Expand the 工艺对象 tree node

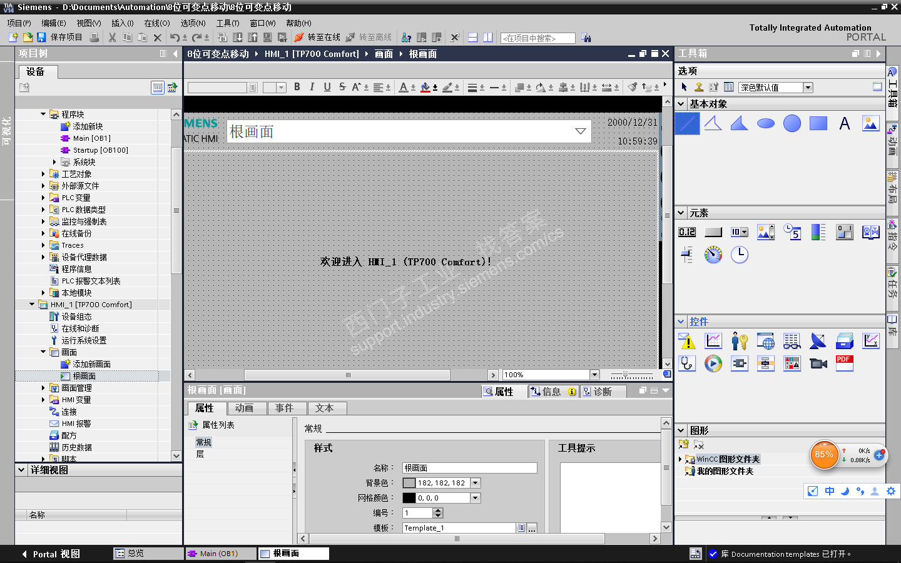pyautogui.click(x=43, y=174)
